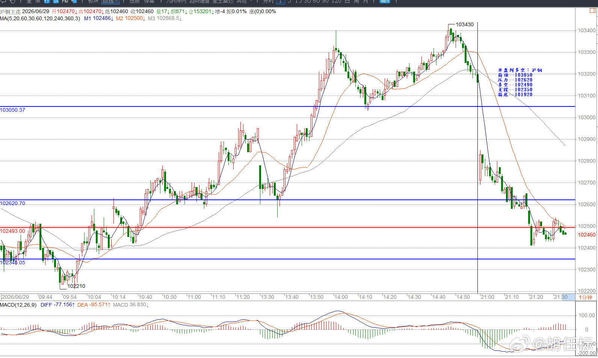Open the blue 信 info icon
The image size is (598, 358).
coord(56,1)
